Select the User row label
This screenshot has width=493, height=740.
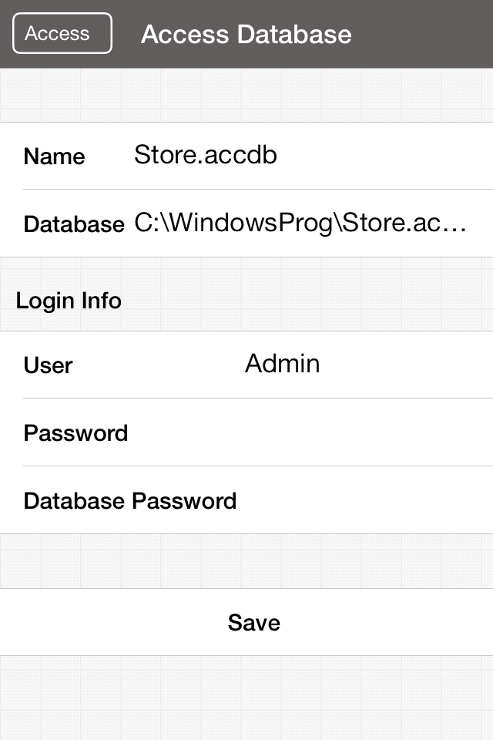[48, 365]
